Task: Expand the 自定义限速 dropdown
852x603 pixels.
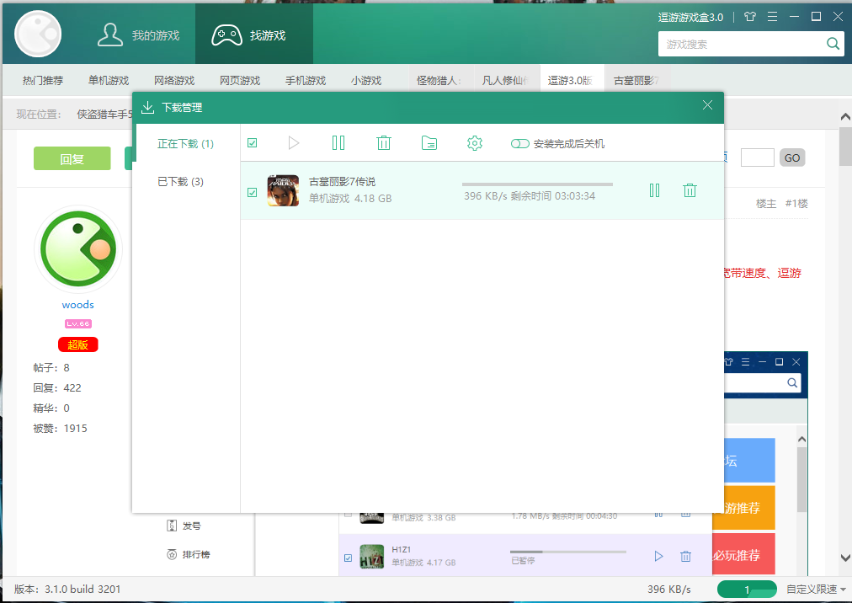Action: pos(816,590)
